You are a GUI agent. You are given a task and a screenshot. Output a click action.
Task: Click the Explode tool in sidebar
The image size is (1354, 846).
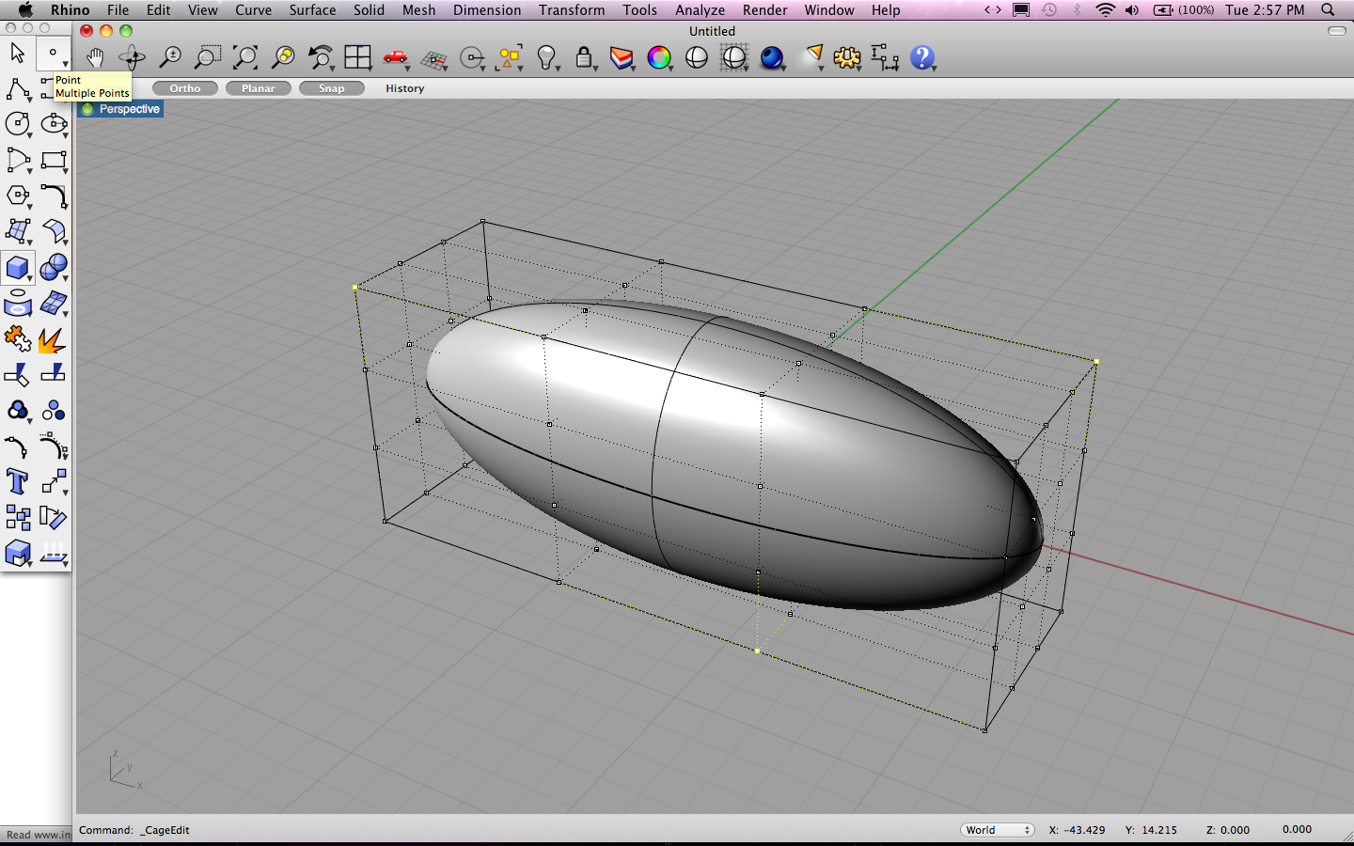(54, 338)
